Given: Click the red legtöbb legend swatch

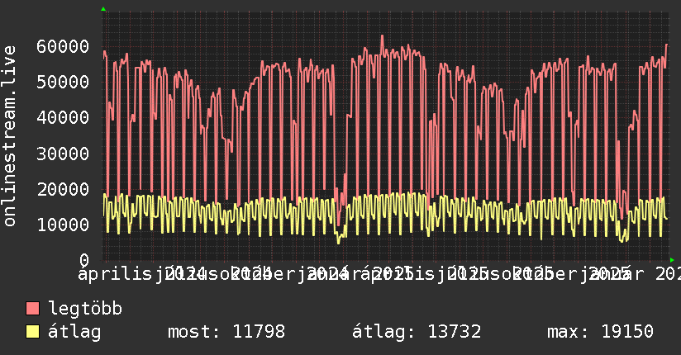Looking at the screenshot, I should pos(32,308).
